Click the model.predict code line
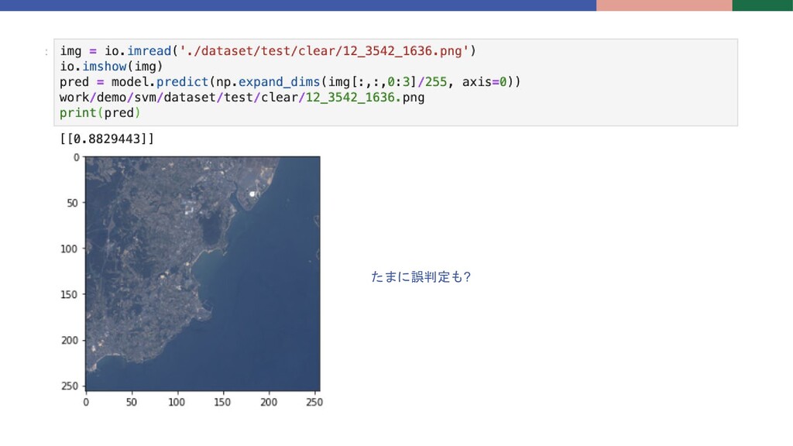 point(290,82)
